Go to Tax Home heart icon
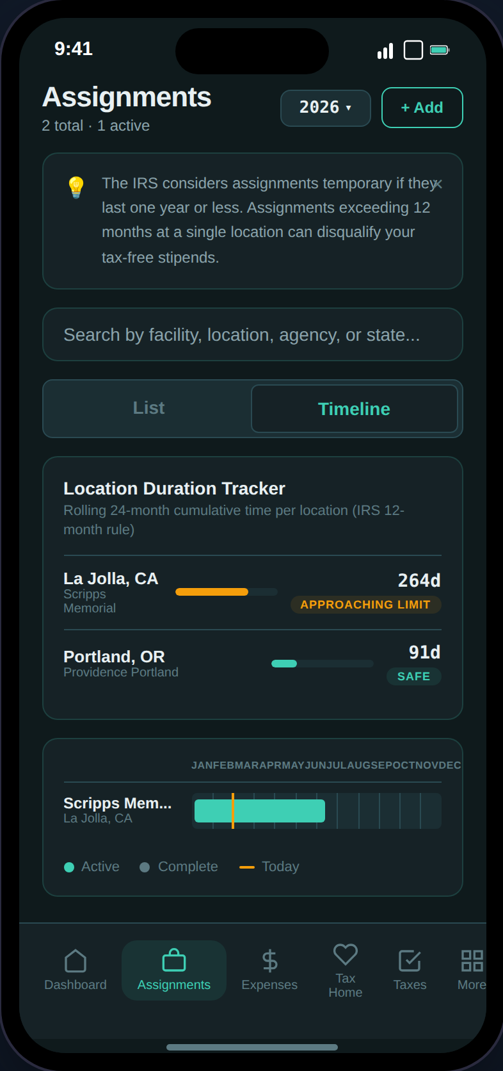The width and height of the screenshot is (503, 1071). (346, 955)
